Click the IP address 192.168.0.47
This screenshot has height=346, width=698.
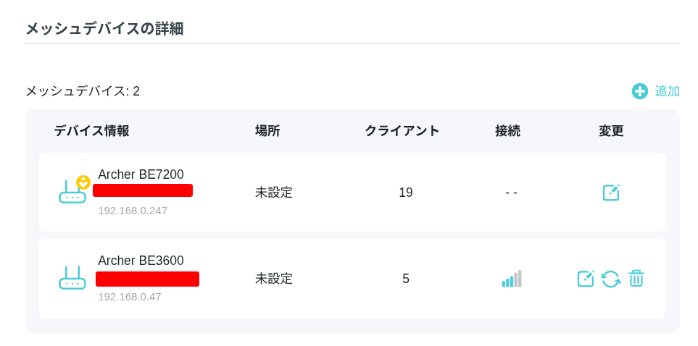point(130,297)
